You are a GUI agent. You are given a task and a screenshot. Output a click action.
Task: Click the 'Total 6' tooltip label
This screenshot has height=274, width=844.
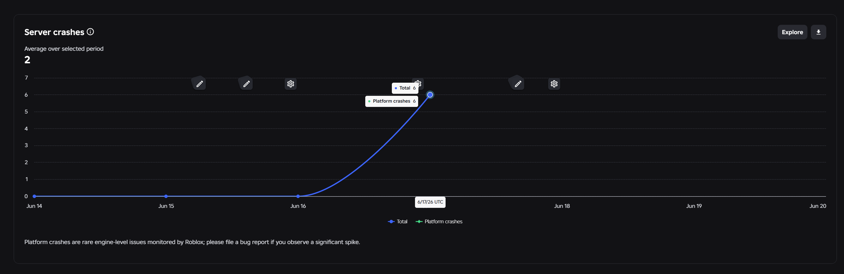pos(405,88)
